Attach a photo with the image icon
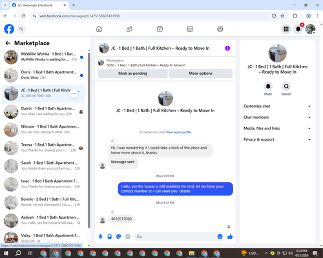The image size is (323, 258). (110, 237)
